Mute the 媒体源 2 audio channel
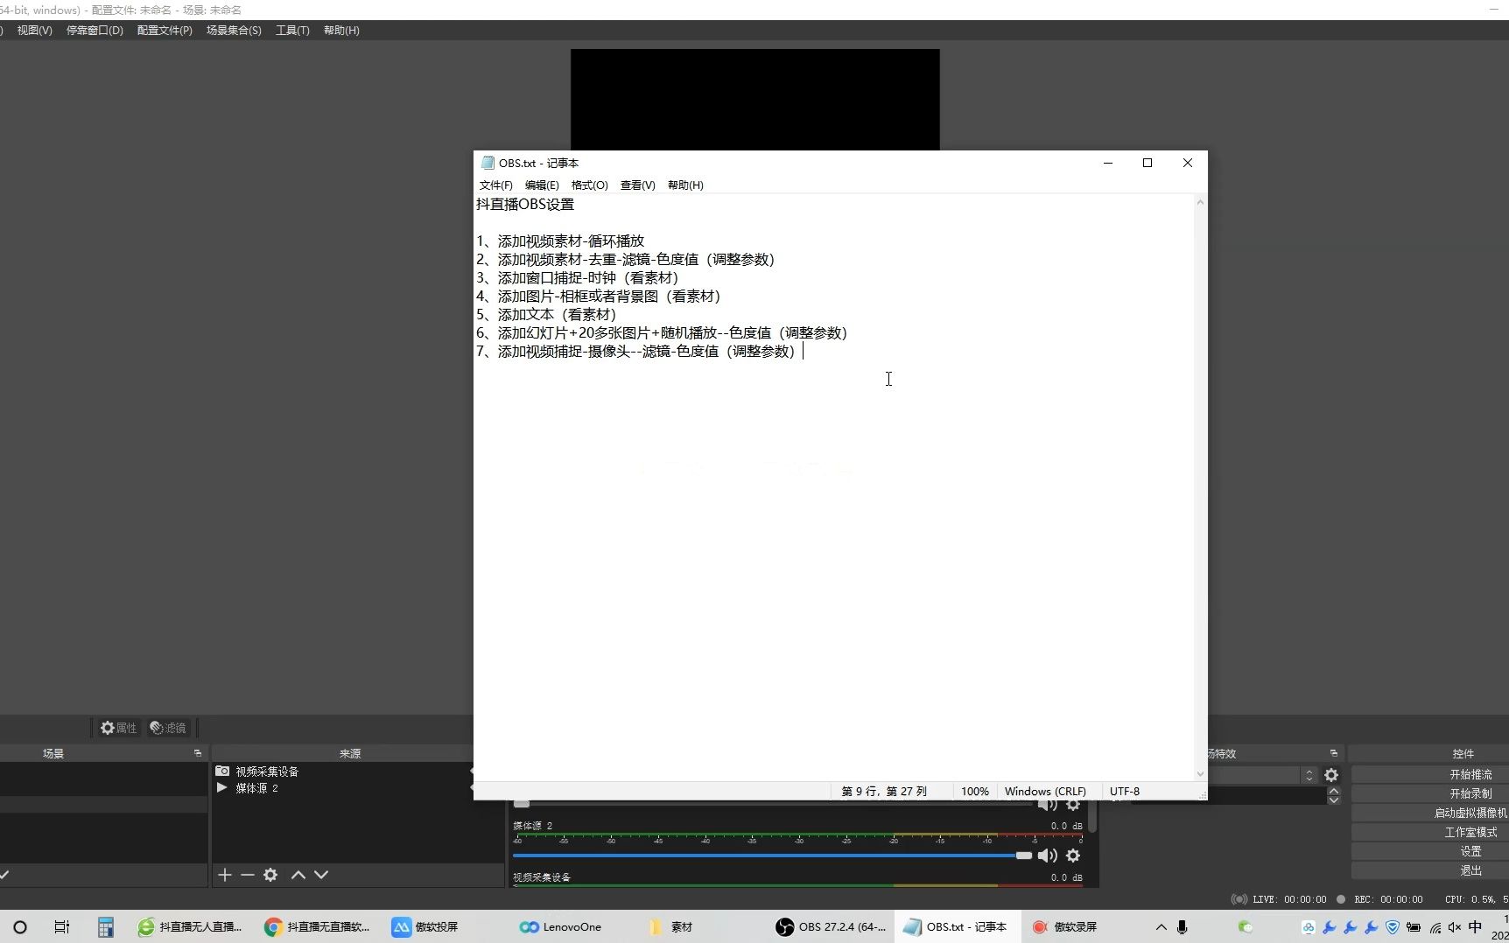1509x943 pixels. click(x=1047, y=856)
